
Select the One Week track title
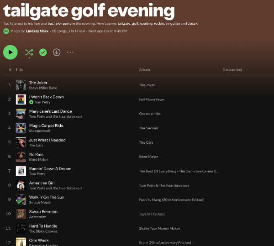tap(39, 241)
